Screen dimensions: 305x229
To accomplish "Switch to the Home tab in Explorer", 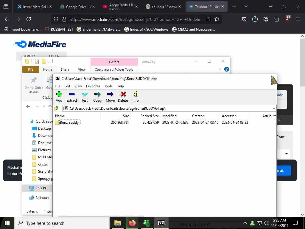I will click(x=48, y=69).
